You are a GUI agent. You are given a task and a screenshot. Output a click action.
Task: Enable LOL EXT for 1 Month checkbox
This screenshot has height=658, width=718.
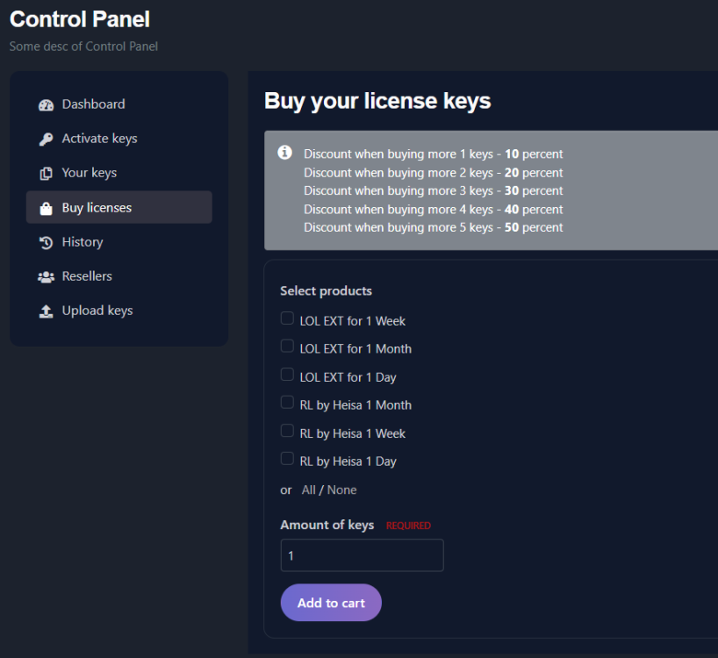tap(287, 347)
